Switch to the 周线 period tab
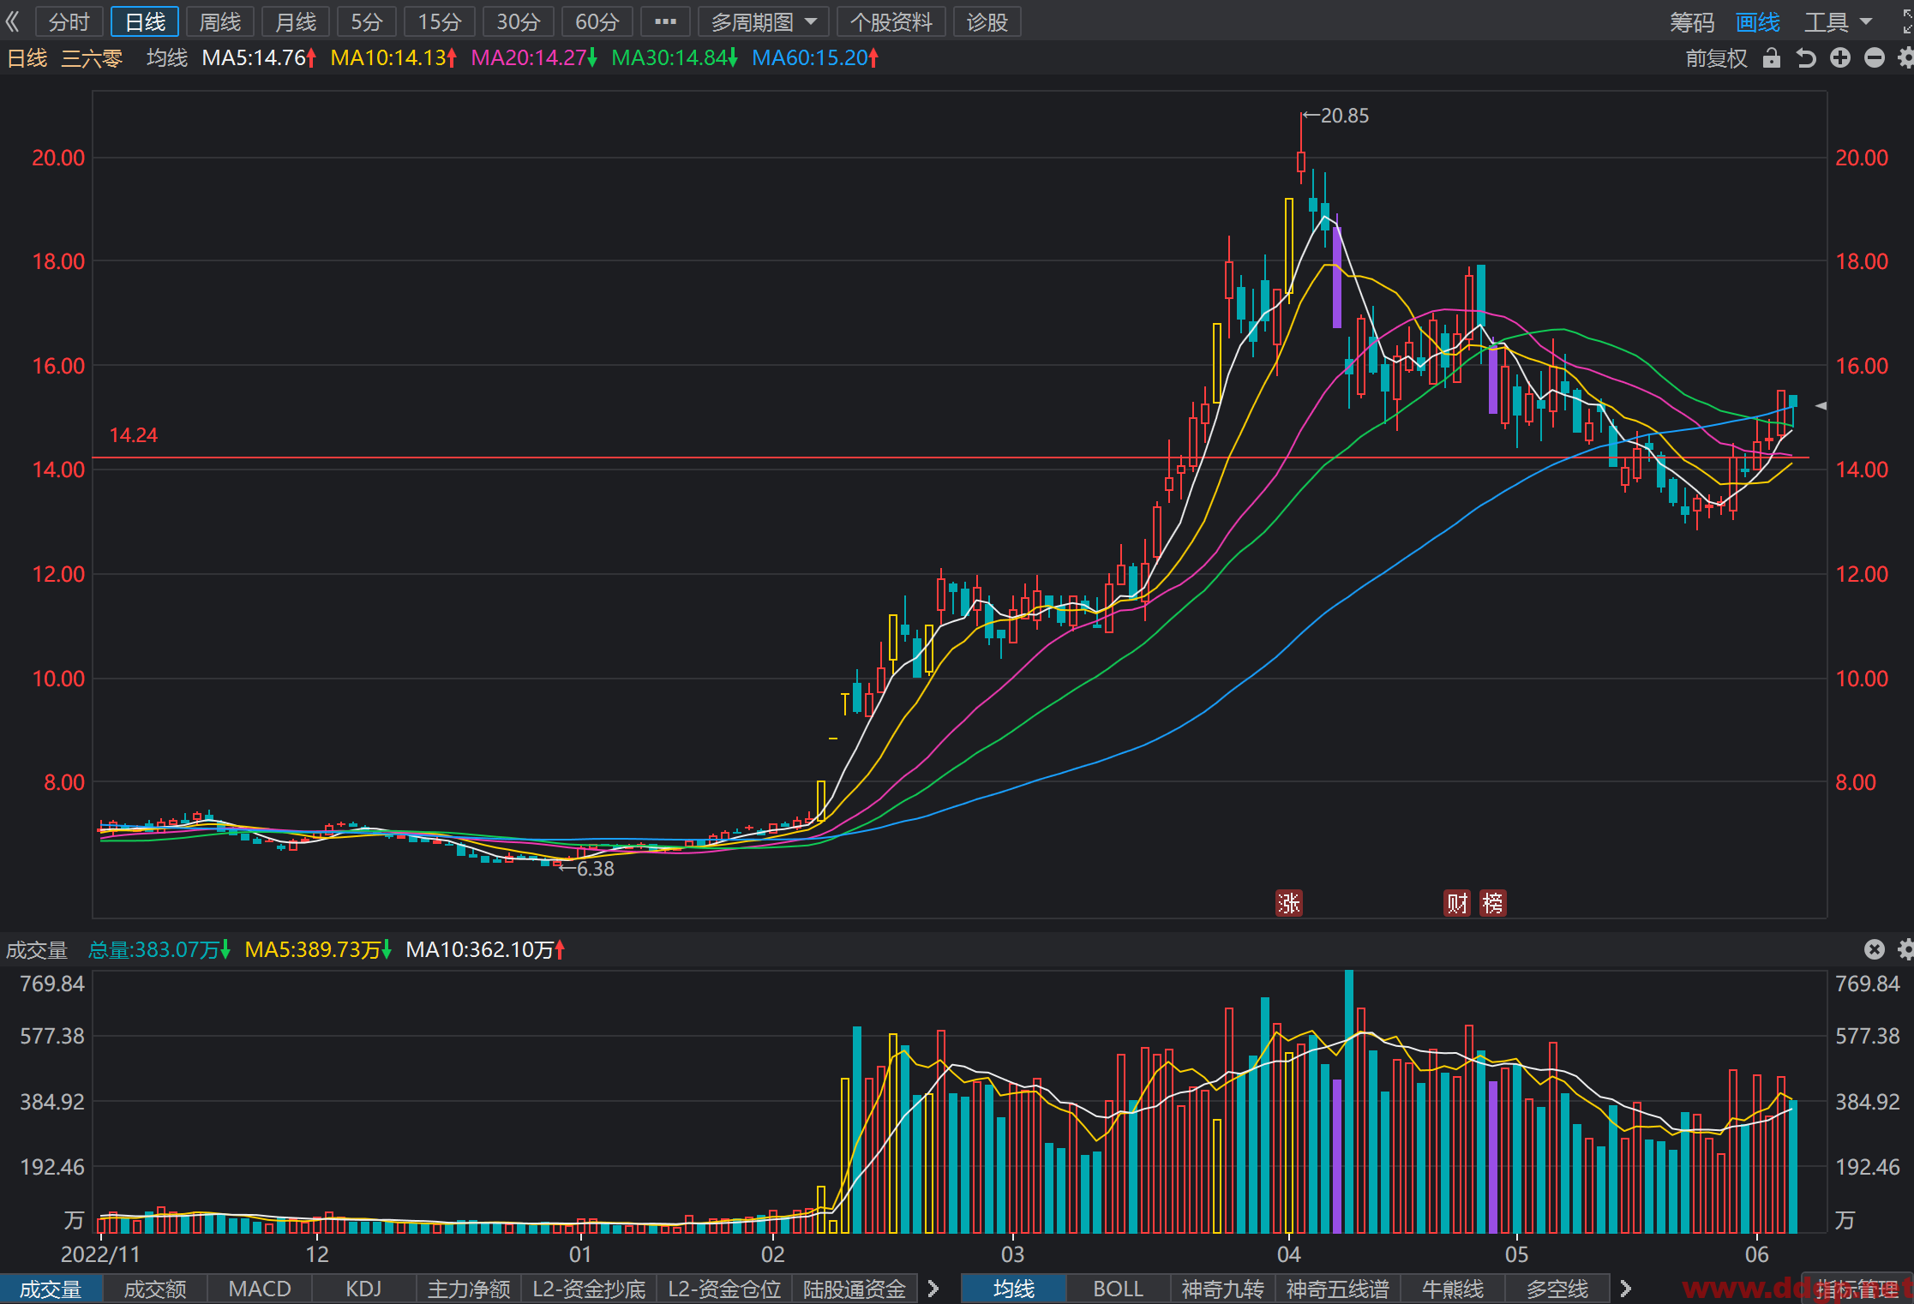The image size is (1914, 1304). coord(220,21)
